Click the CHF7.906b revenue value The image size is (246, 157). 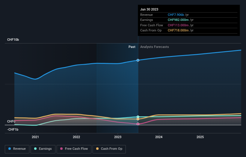176,15
